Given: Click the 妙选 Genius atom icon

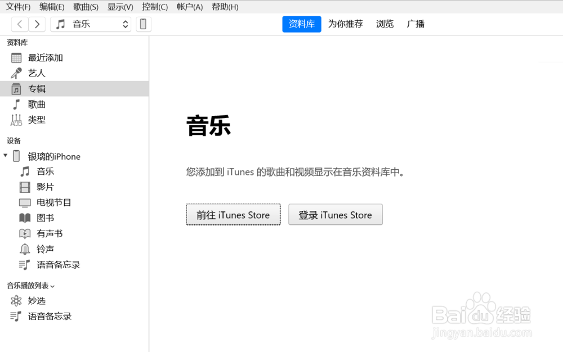Looking at the screenshot, I should (16, 301).
